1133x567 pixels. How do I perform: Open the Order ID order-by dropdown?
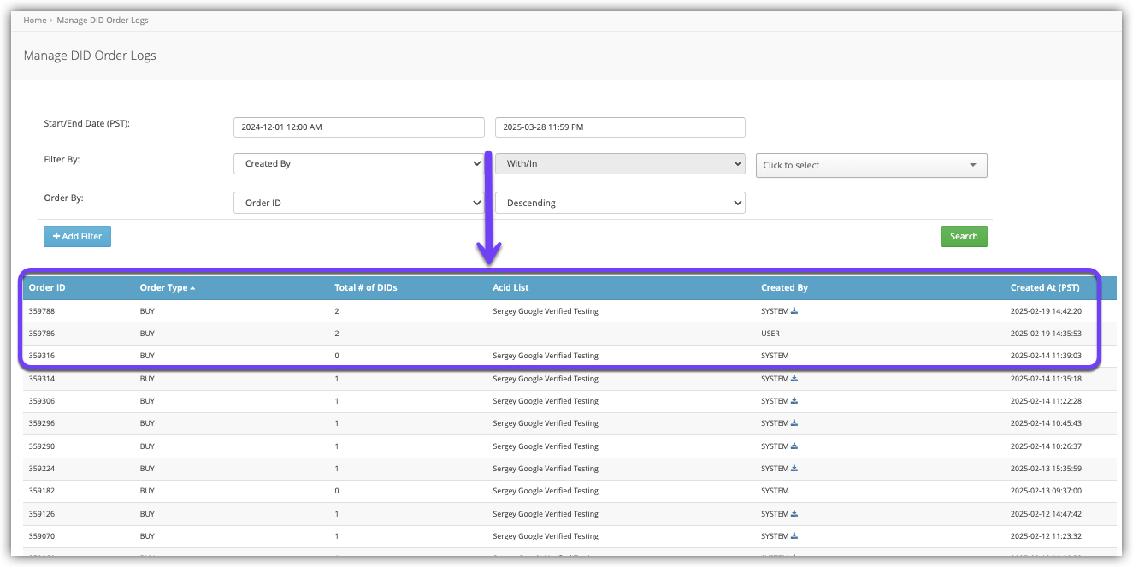(x=358, y=203)
